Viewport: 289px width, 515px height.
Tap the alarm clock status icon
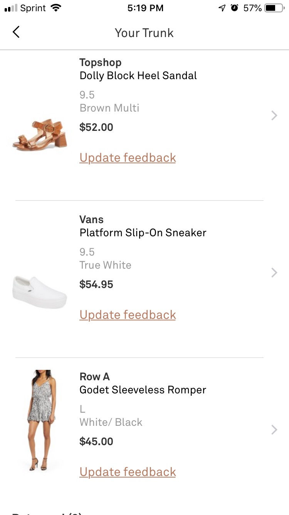click(x=234, y=8)
